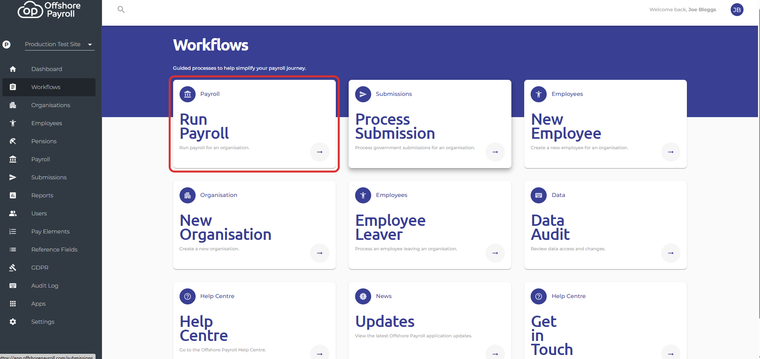Image resolution: width=760 pixels, height=359 pixels.
Task: Open the Employee Leaver workflow title
Action: (390, 227)
